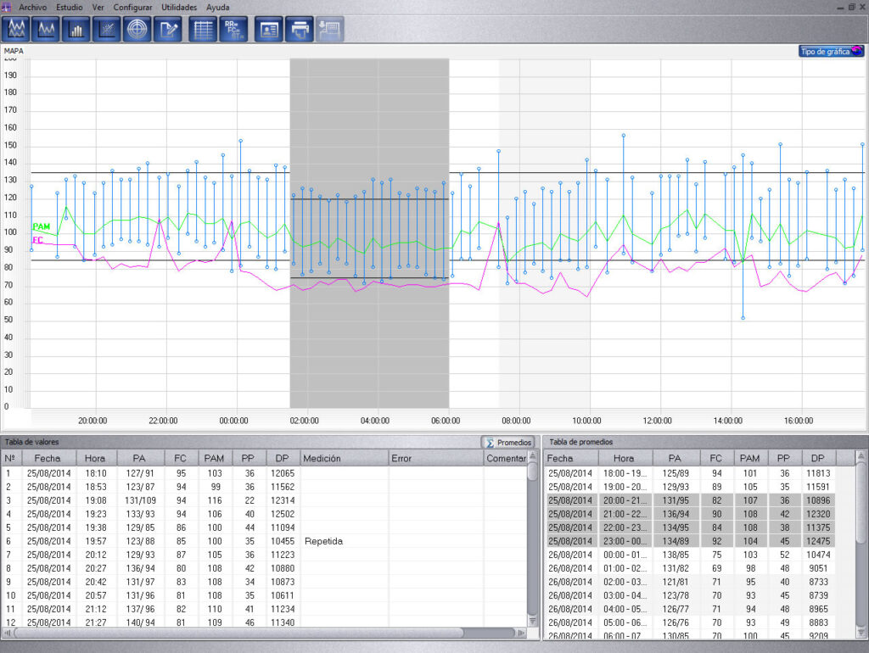The height and width of the screenshot is (653, 869).
Task: Click the magenta FC legend label
Action: 37,240
